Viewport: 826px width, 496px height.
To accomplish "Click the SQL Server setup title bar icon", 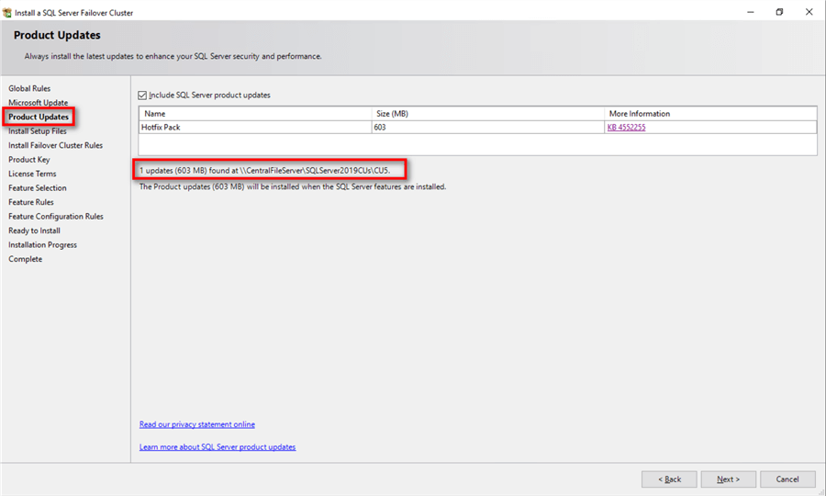I will [6, 12].
